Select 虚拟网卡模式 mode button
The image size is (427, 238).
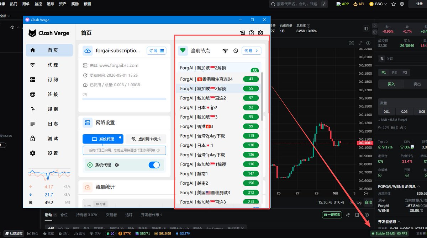146,139
